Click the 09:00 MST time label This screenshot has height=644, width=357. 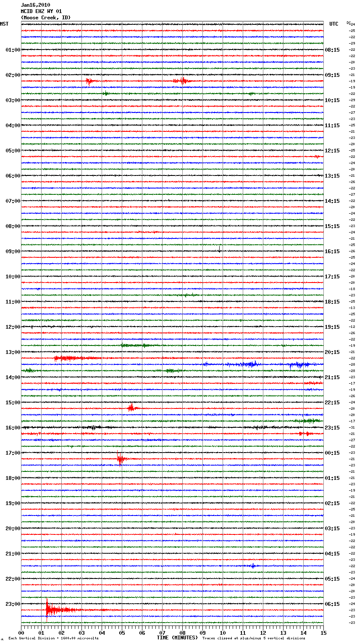tap(13, 251)
